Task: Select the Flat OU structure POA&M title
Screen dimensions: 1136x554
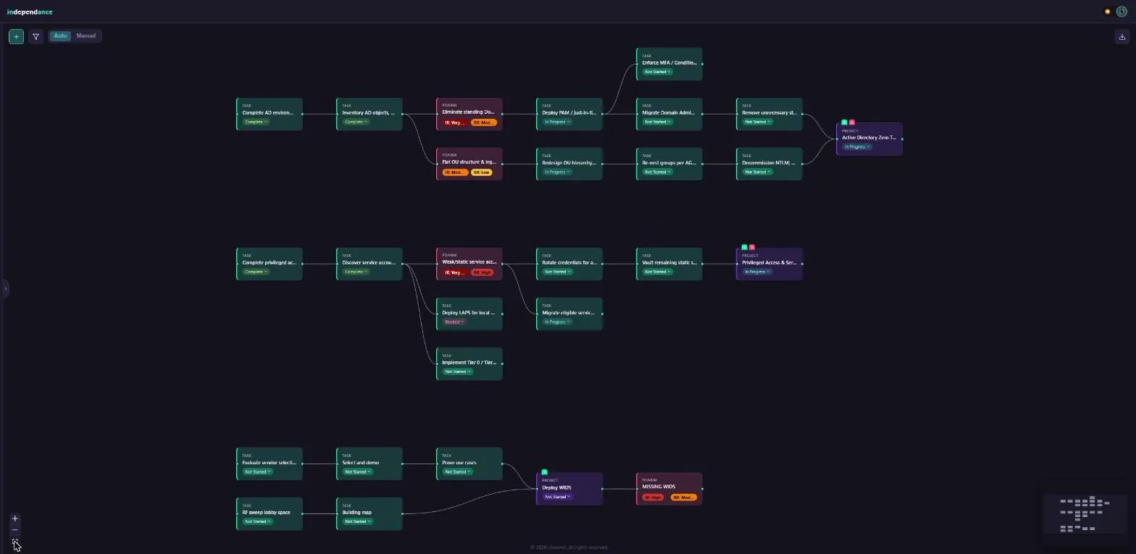Action: (469, 163)
